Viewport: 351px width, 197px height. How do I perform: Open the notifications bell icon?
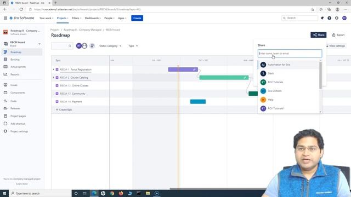(x=322, y=18)
